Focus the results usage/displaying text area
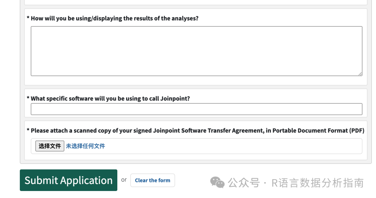Screen dimensions: 376x198 tap(196, 51)
